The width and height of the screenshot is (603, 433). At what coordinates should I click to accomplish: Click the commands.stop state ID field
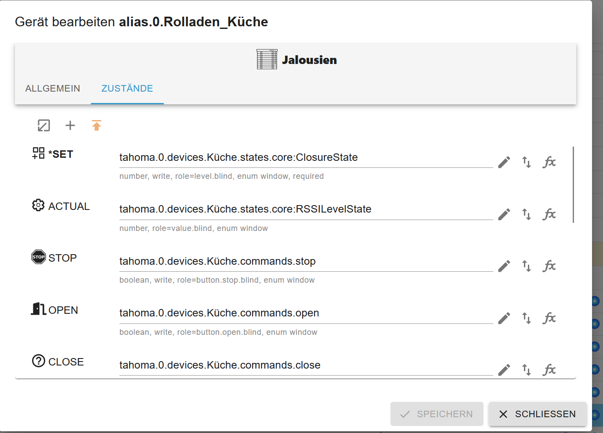pos(306,262)
